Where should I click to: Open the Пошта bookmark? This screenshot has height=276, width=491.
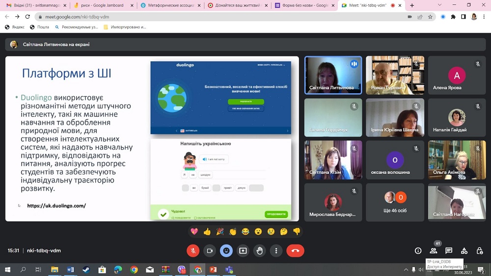click(x=39, y=27)
